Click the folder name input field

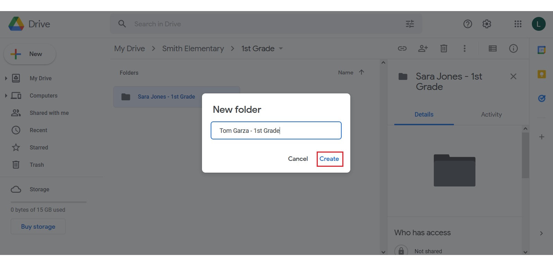tap(276, 130)
